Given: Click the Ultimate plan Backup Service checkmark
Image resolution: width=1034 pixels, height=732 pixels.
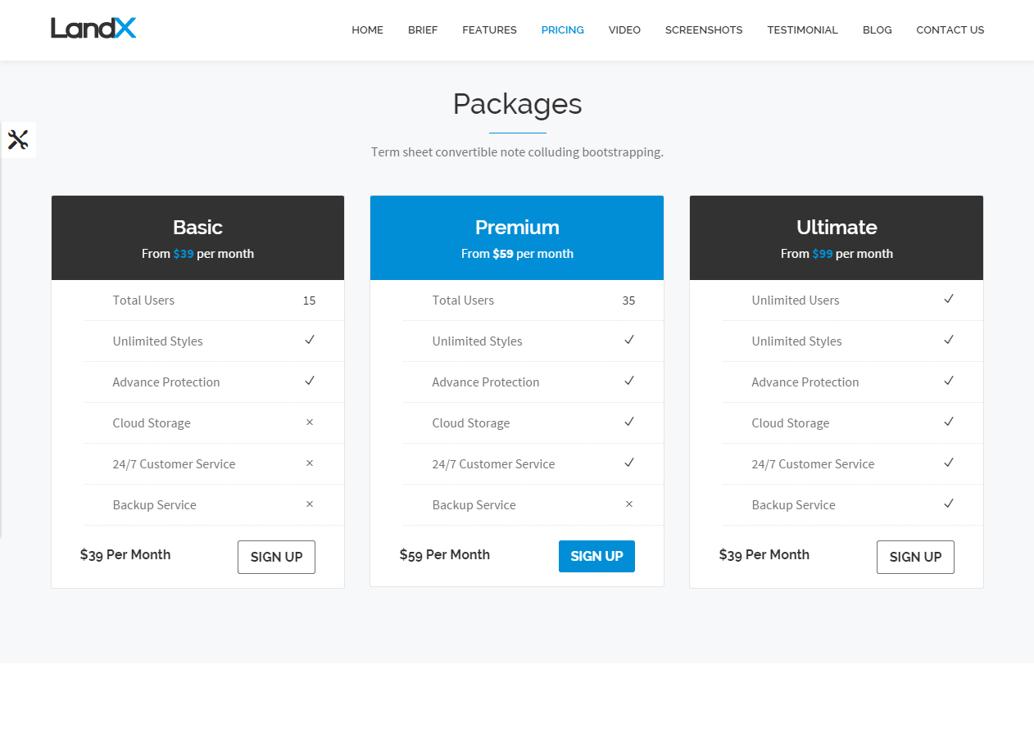Looking at the screenshot, I should coord(949,504).
